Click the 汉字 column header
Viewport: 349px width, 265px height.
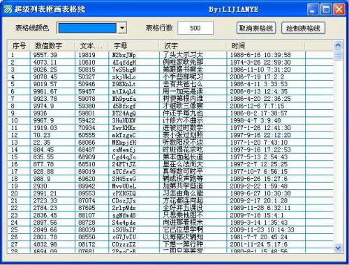pos(193,46)
